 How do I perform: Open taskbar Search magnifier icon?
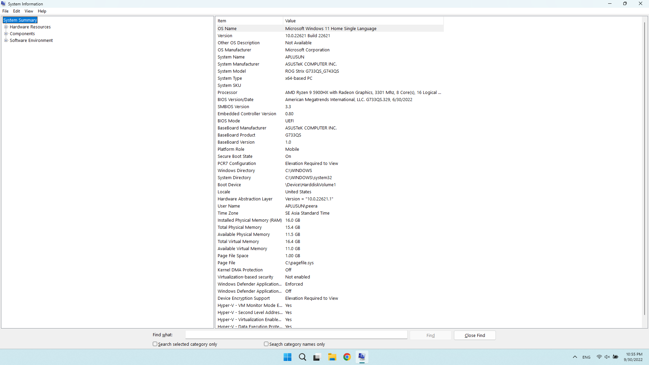303,357
